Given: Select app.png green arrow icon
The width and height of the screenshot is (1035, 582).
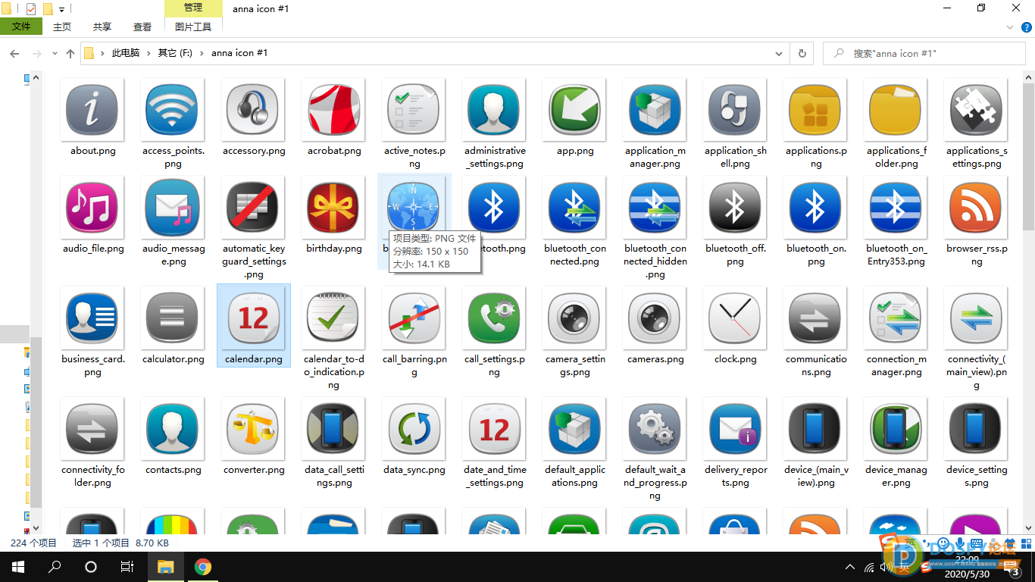Looking at the screenshot, I should tap(575, 110).
